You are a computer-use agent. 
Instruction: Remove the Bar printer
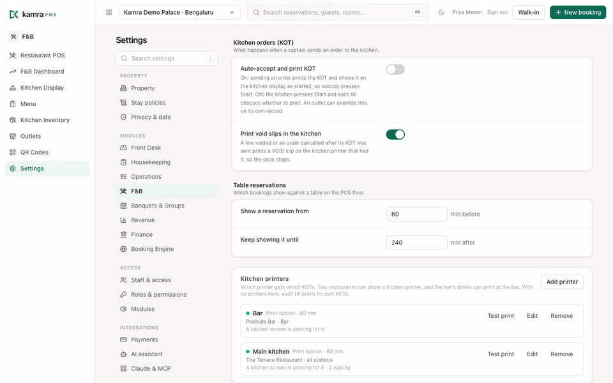(562, 316)
